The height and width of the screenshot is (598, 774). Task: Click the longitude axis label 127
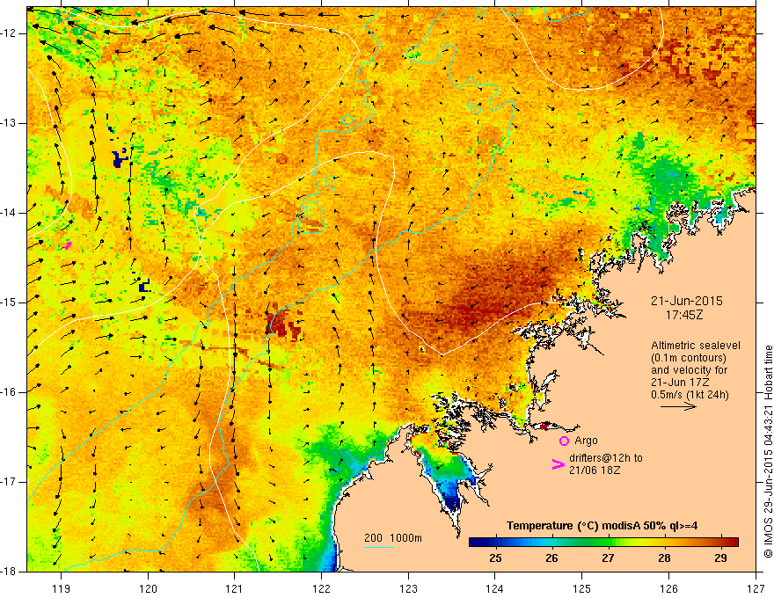tap(756, 588)
